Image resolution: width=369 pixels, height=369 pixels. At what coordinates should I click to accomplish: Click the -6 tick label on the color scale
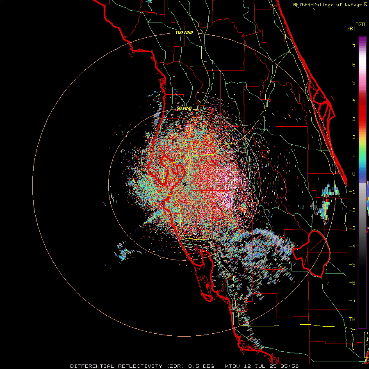point(352,283)
